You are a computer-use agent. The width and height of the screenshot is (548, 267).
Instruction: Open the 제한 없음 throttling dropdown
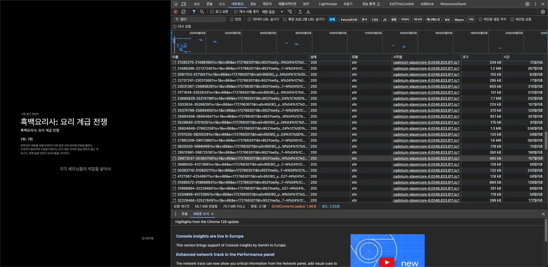pyautogui.click(x=273, y=12)
